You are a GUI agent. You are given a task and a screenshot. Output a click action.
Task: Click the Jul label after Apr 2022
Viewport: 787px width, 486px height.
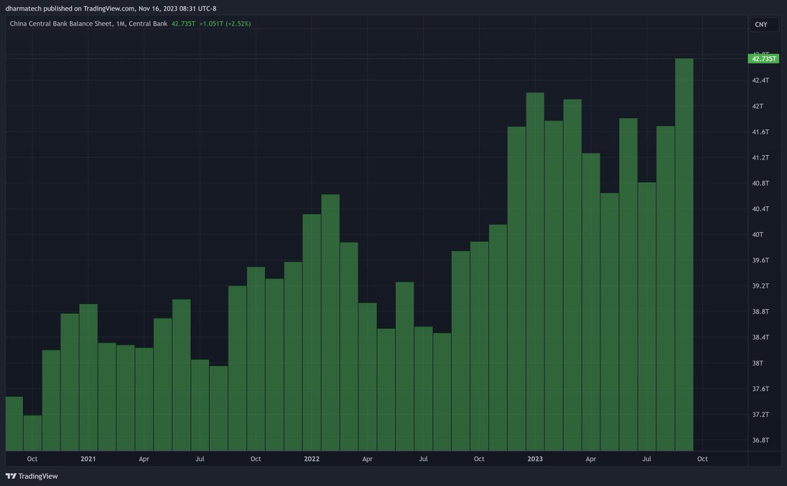tap(423, 459)
